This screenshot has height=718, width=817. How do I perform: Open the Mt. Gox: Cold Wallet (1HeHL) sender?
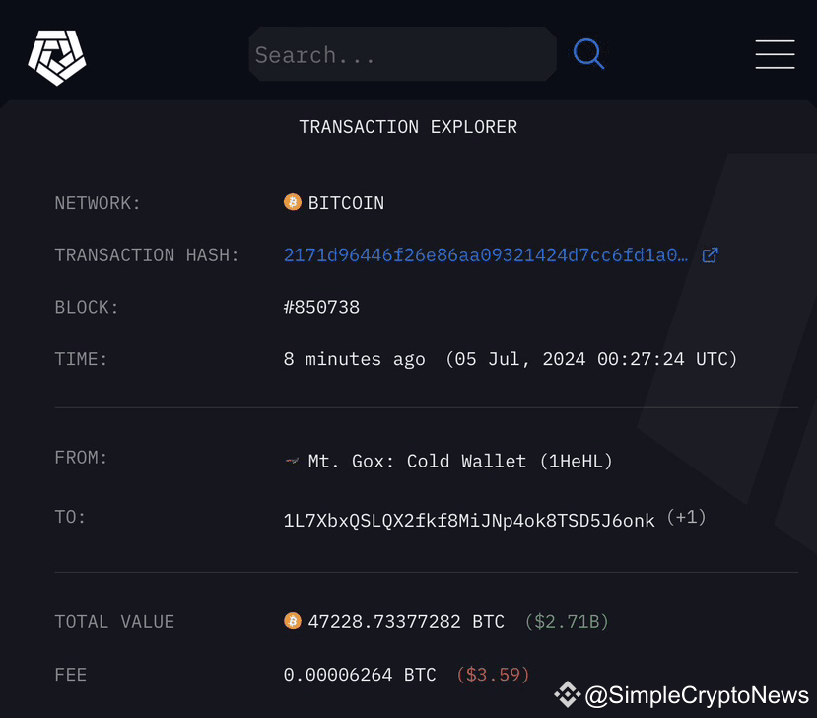pyautogui.click(x=460, y=462)
